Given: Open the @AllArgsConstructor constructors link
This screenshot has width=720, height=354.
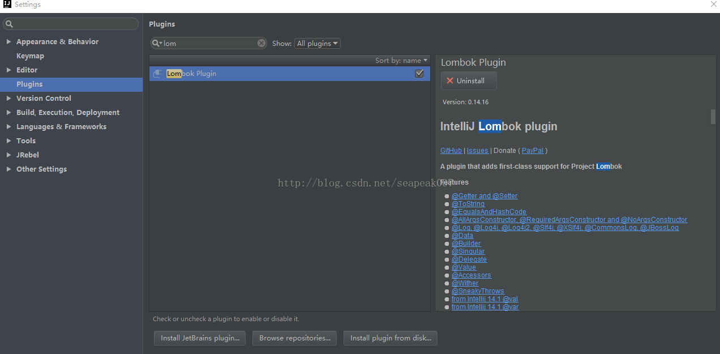Looking at the screenshot, I should click(569, 220).
